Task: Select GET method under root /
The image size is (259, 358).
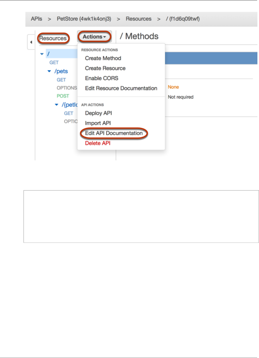Action: click(54, 63)
